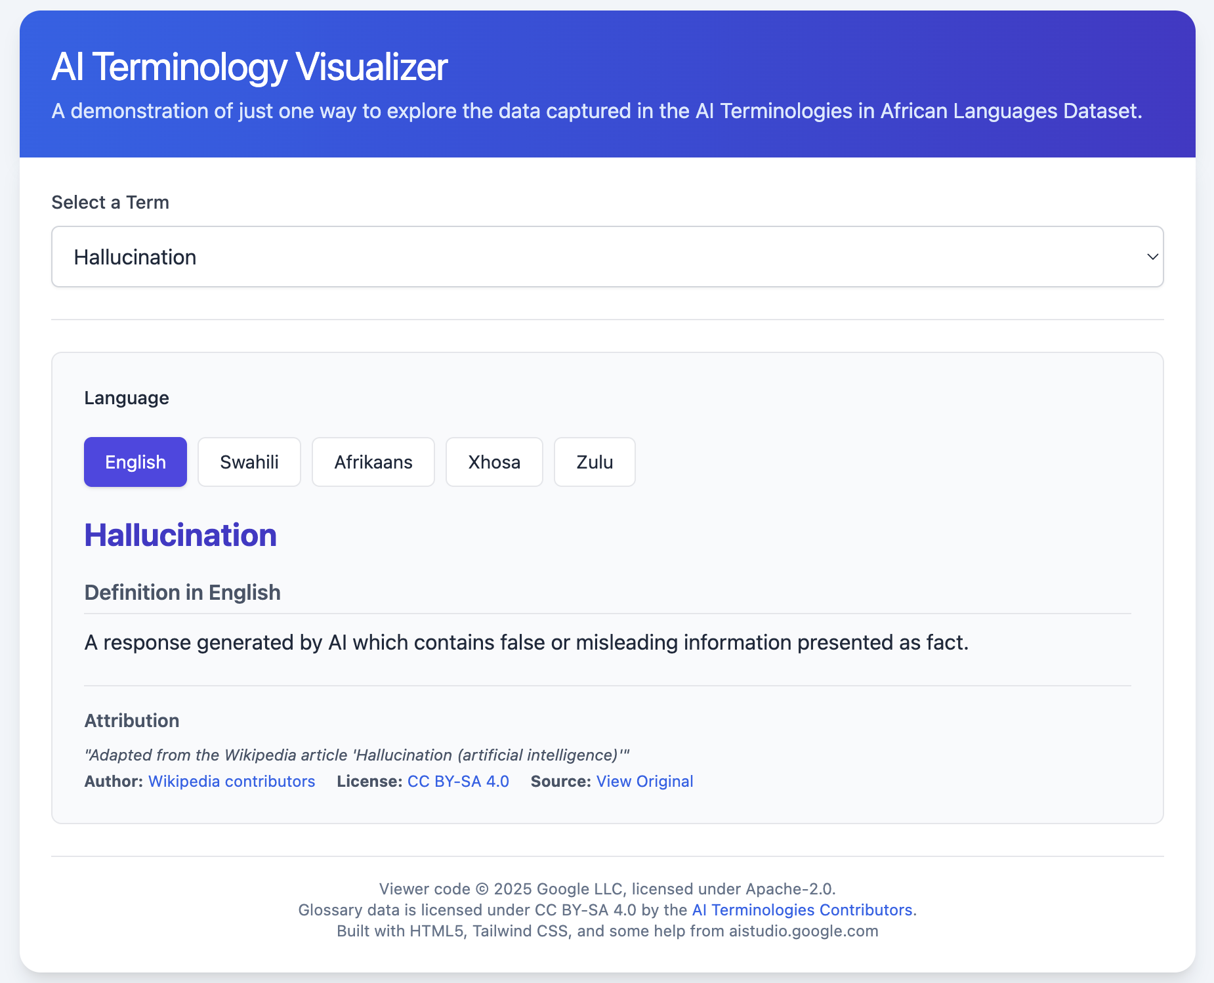Screen dimensions: 1214x983
Task: Click the AI Terminology Visualizer title
Action: coord(250,66)
